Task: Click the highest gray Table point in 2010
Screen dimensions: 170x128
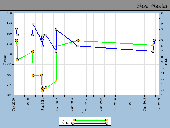Action: tap(33, 24)
